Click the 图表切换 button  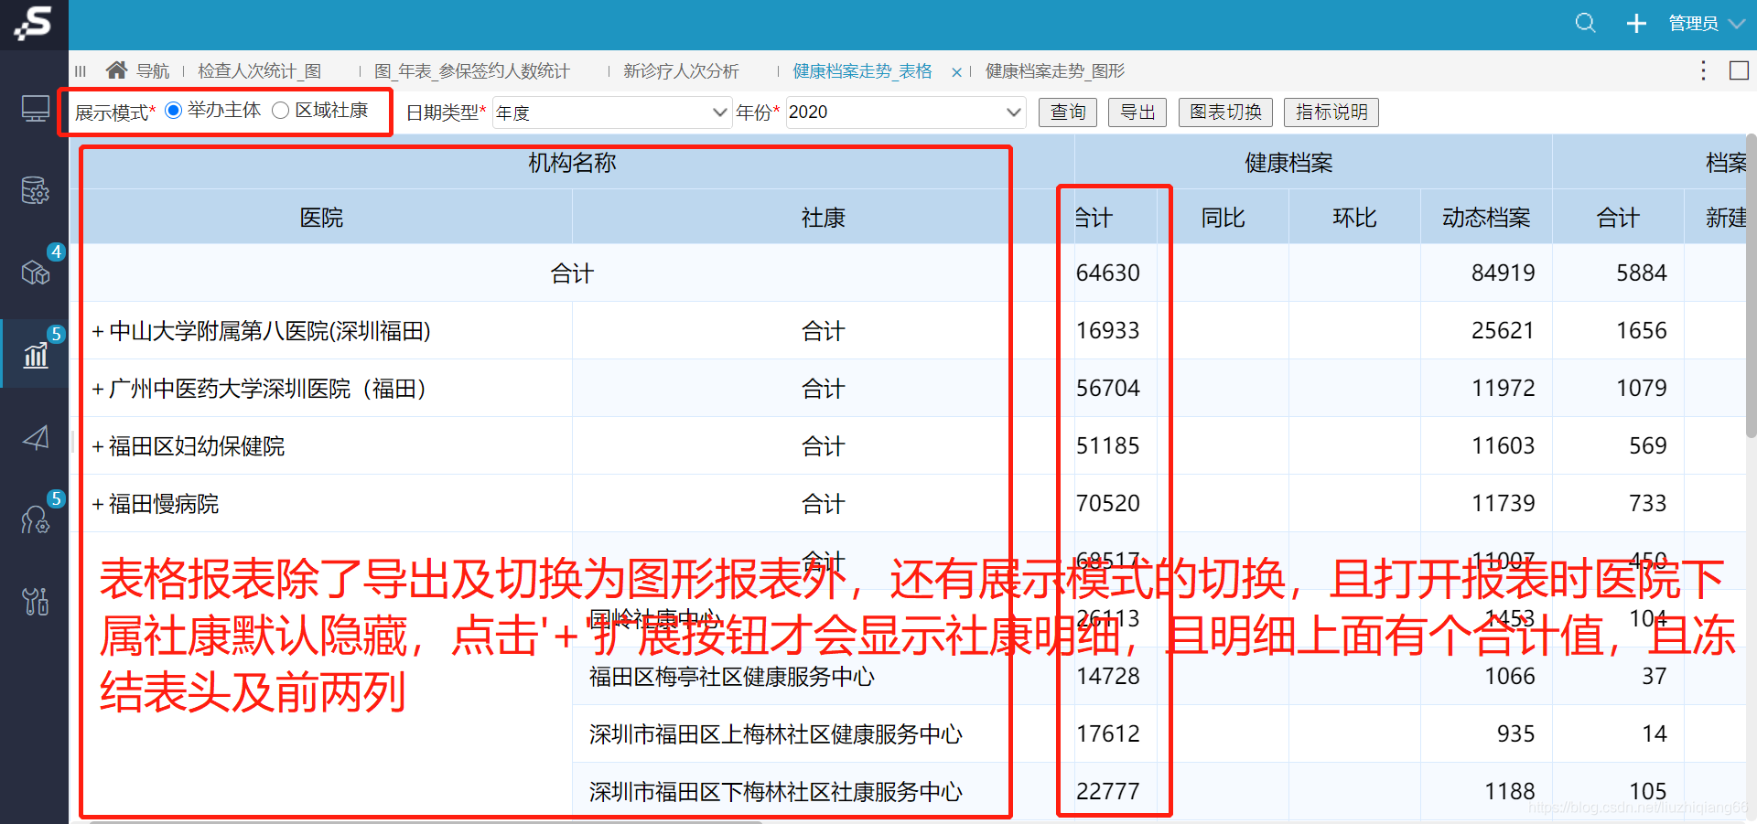pyautogui.click(x=1225, y=112)
